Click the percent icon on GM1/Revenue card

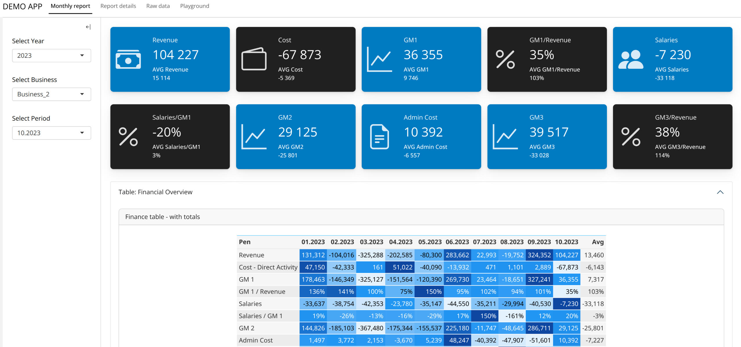(x=505, y=59)
